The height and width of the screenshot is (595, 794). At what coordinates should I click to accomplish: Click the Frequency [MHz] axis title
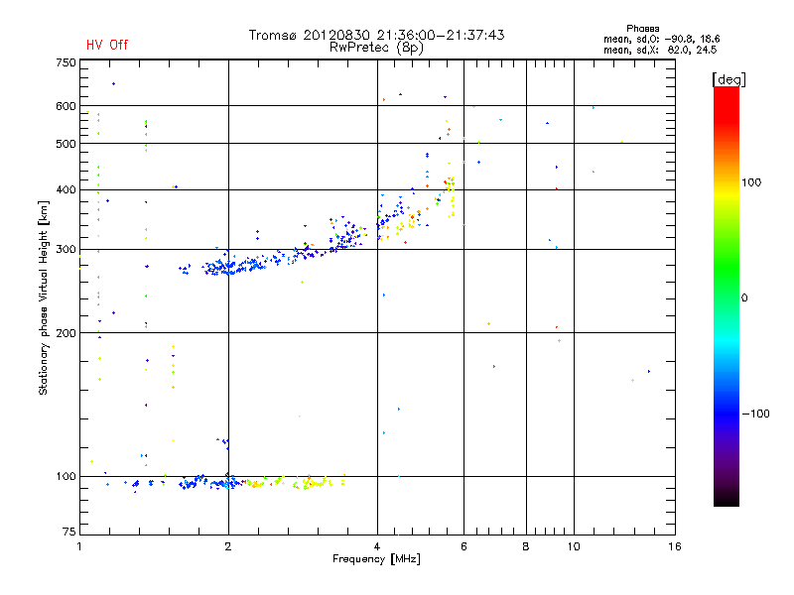click(x=376, y=560)
